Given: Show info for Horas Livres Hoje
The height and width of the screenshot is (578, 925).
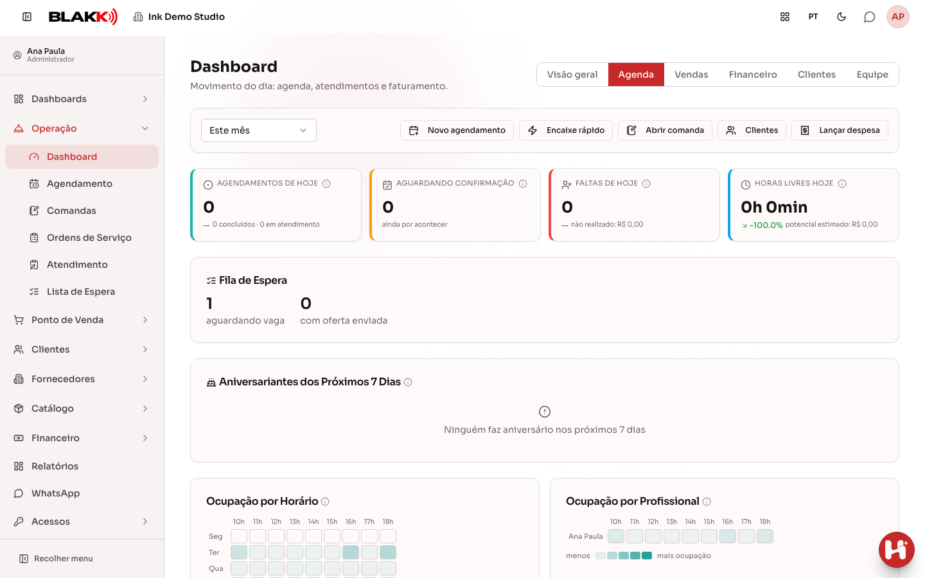Looking at the screenshot, I should (x=842, y=184).
